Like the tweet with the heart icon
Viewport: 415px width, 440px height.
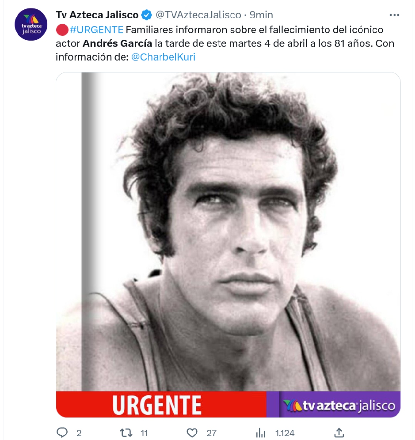pyautogui.click(x=192, y=433)
